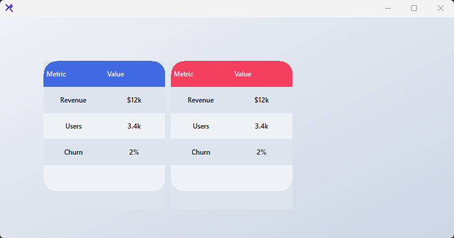Select the Users cell in blue table
454x238 pixels.
coord(74,126)
